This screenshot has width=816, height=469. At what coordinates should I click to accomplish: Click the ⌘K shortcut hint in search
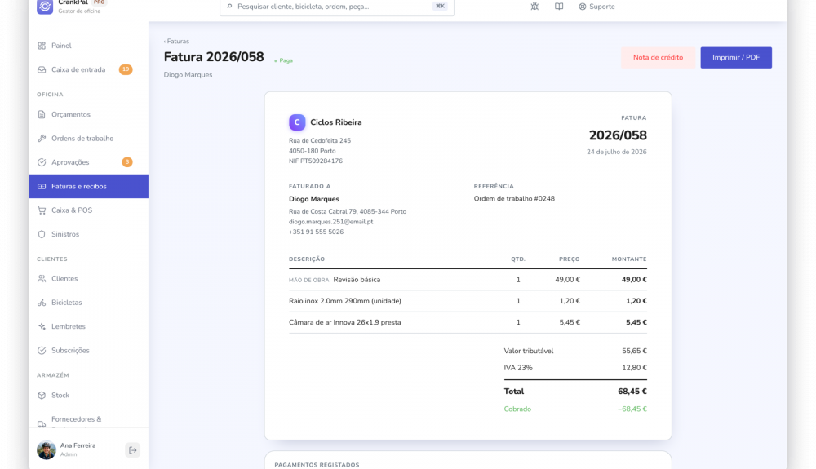tap(440, 7)
